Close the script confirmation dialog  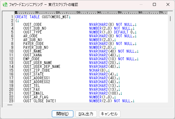pos(168,5)
